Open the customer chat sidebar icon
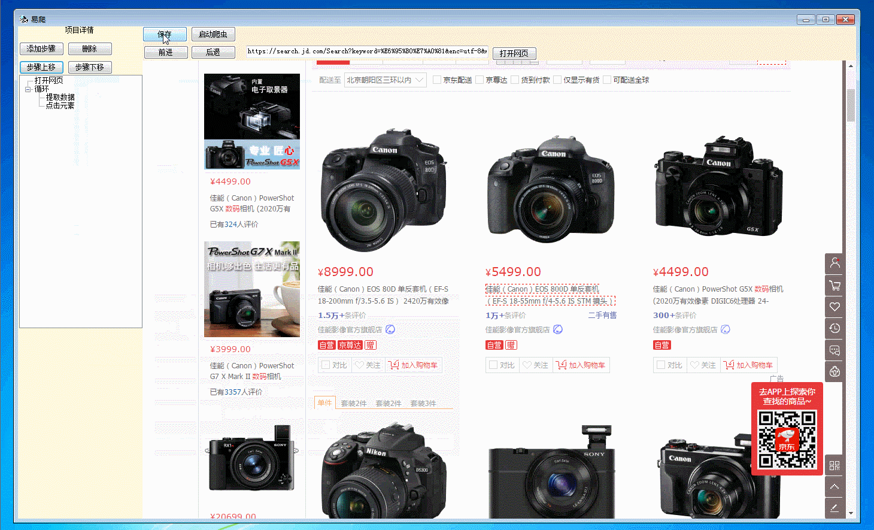This screenshot has width=874, height=530. [834, 350]
